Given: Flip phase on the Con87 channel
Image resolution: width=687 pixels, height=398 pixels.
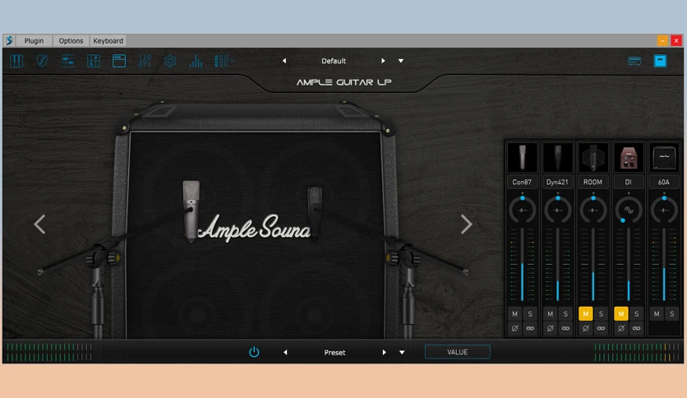Looking at the screenshot, I should [514, 328].
